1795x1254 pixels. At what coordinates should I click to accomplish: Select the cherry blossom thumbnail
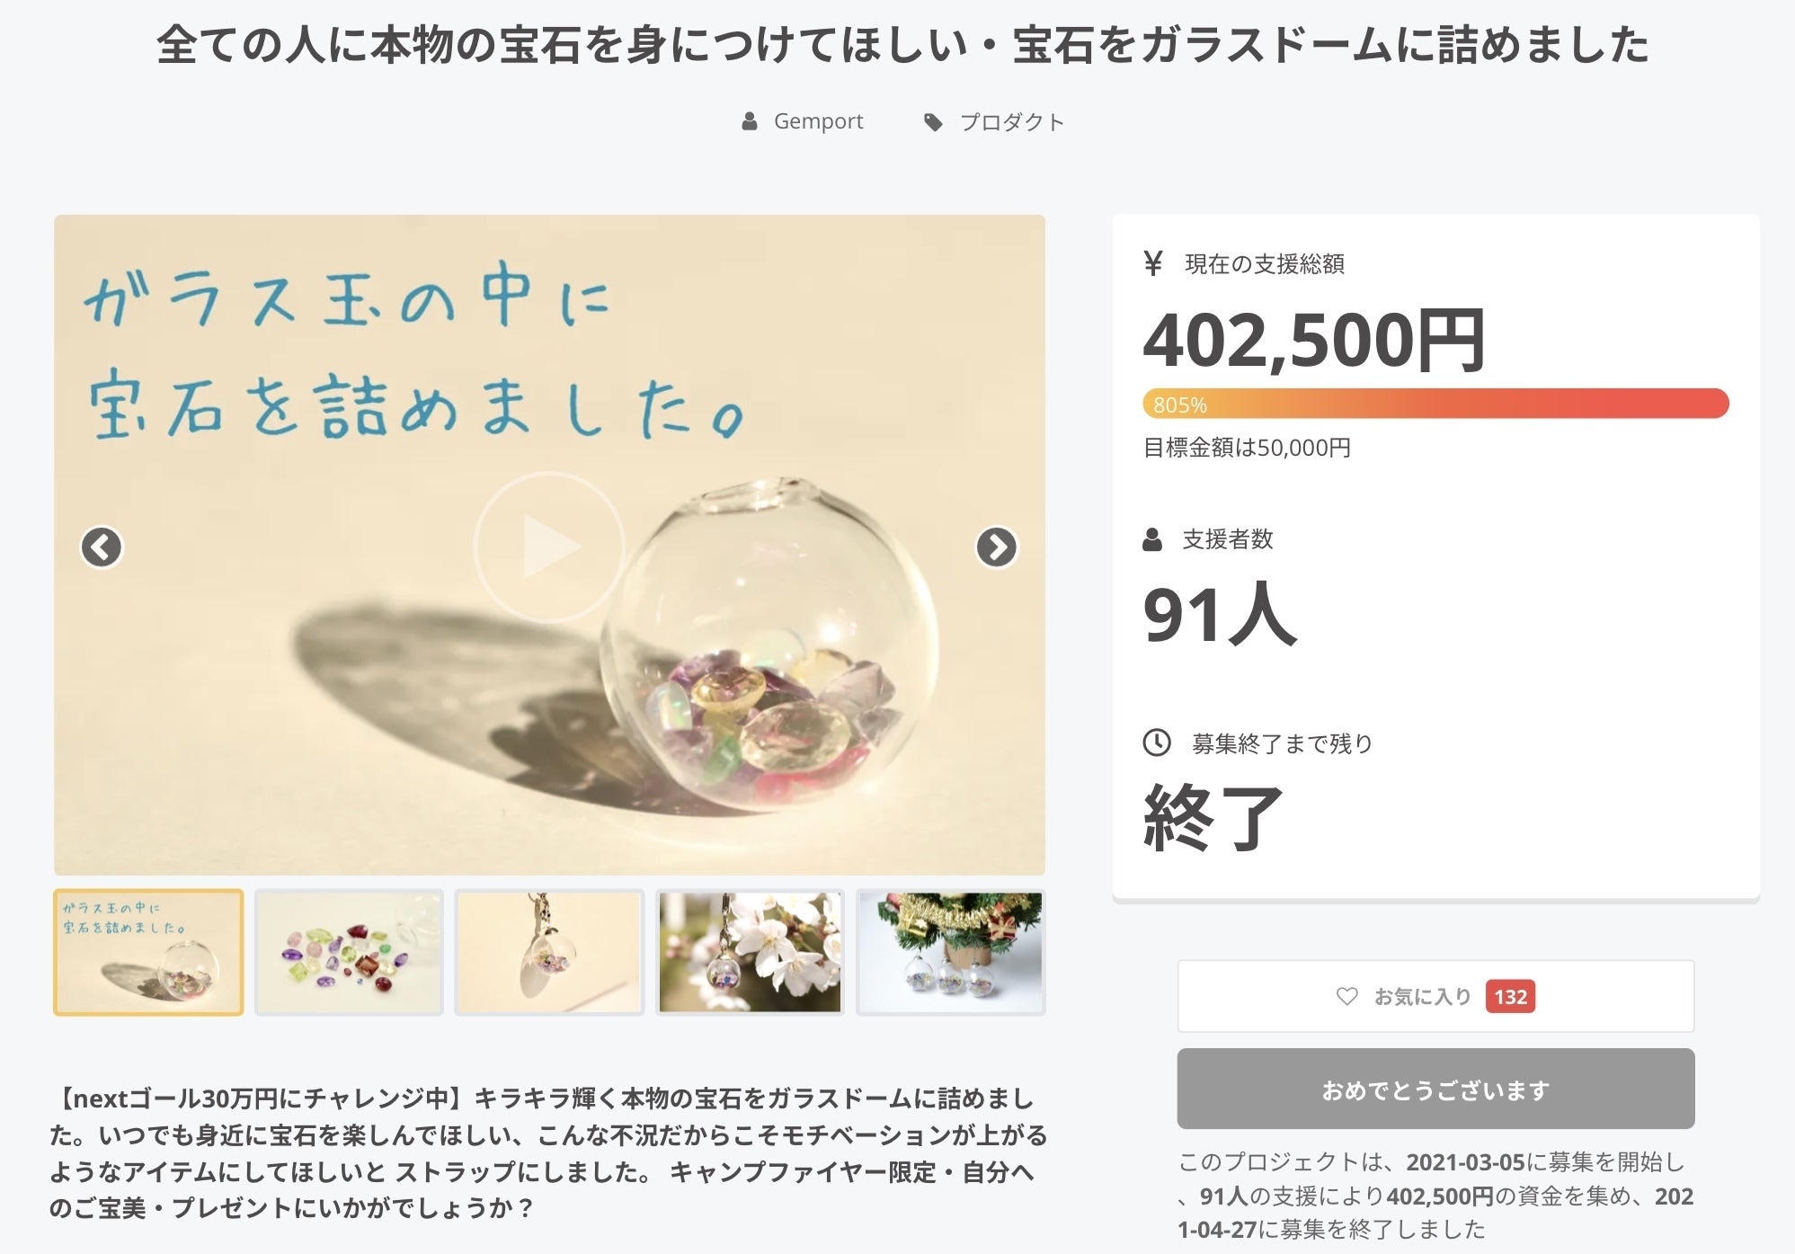(750, 952)
